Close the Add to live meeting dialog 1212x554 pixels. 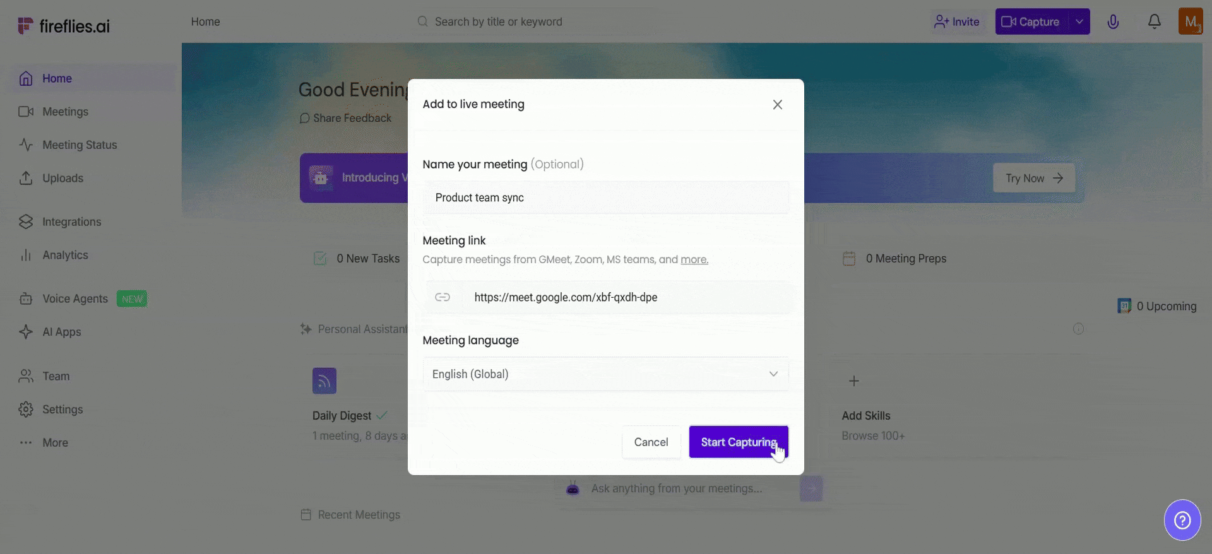pyautogui.click(x=778, y=105)
